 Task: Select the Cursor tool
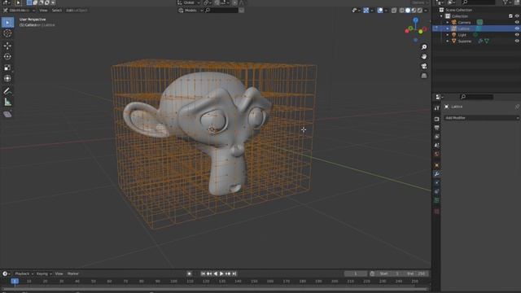tap(7, 33)
